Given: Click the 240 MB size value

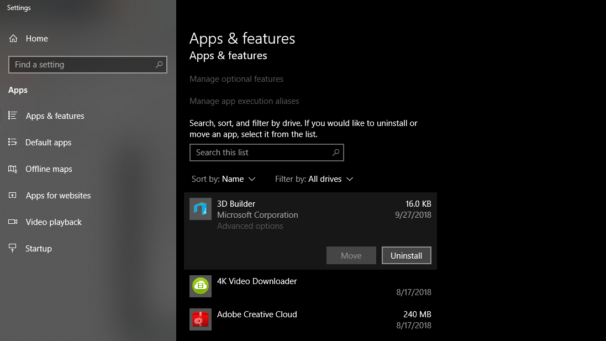Looking at the screenshot, I should tap(418, 314).
